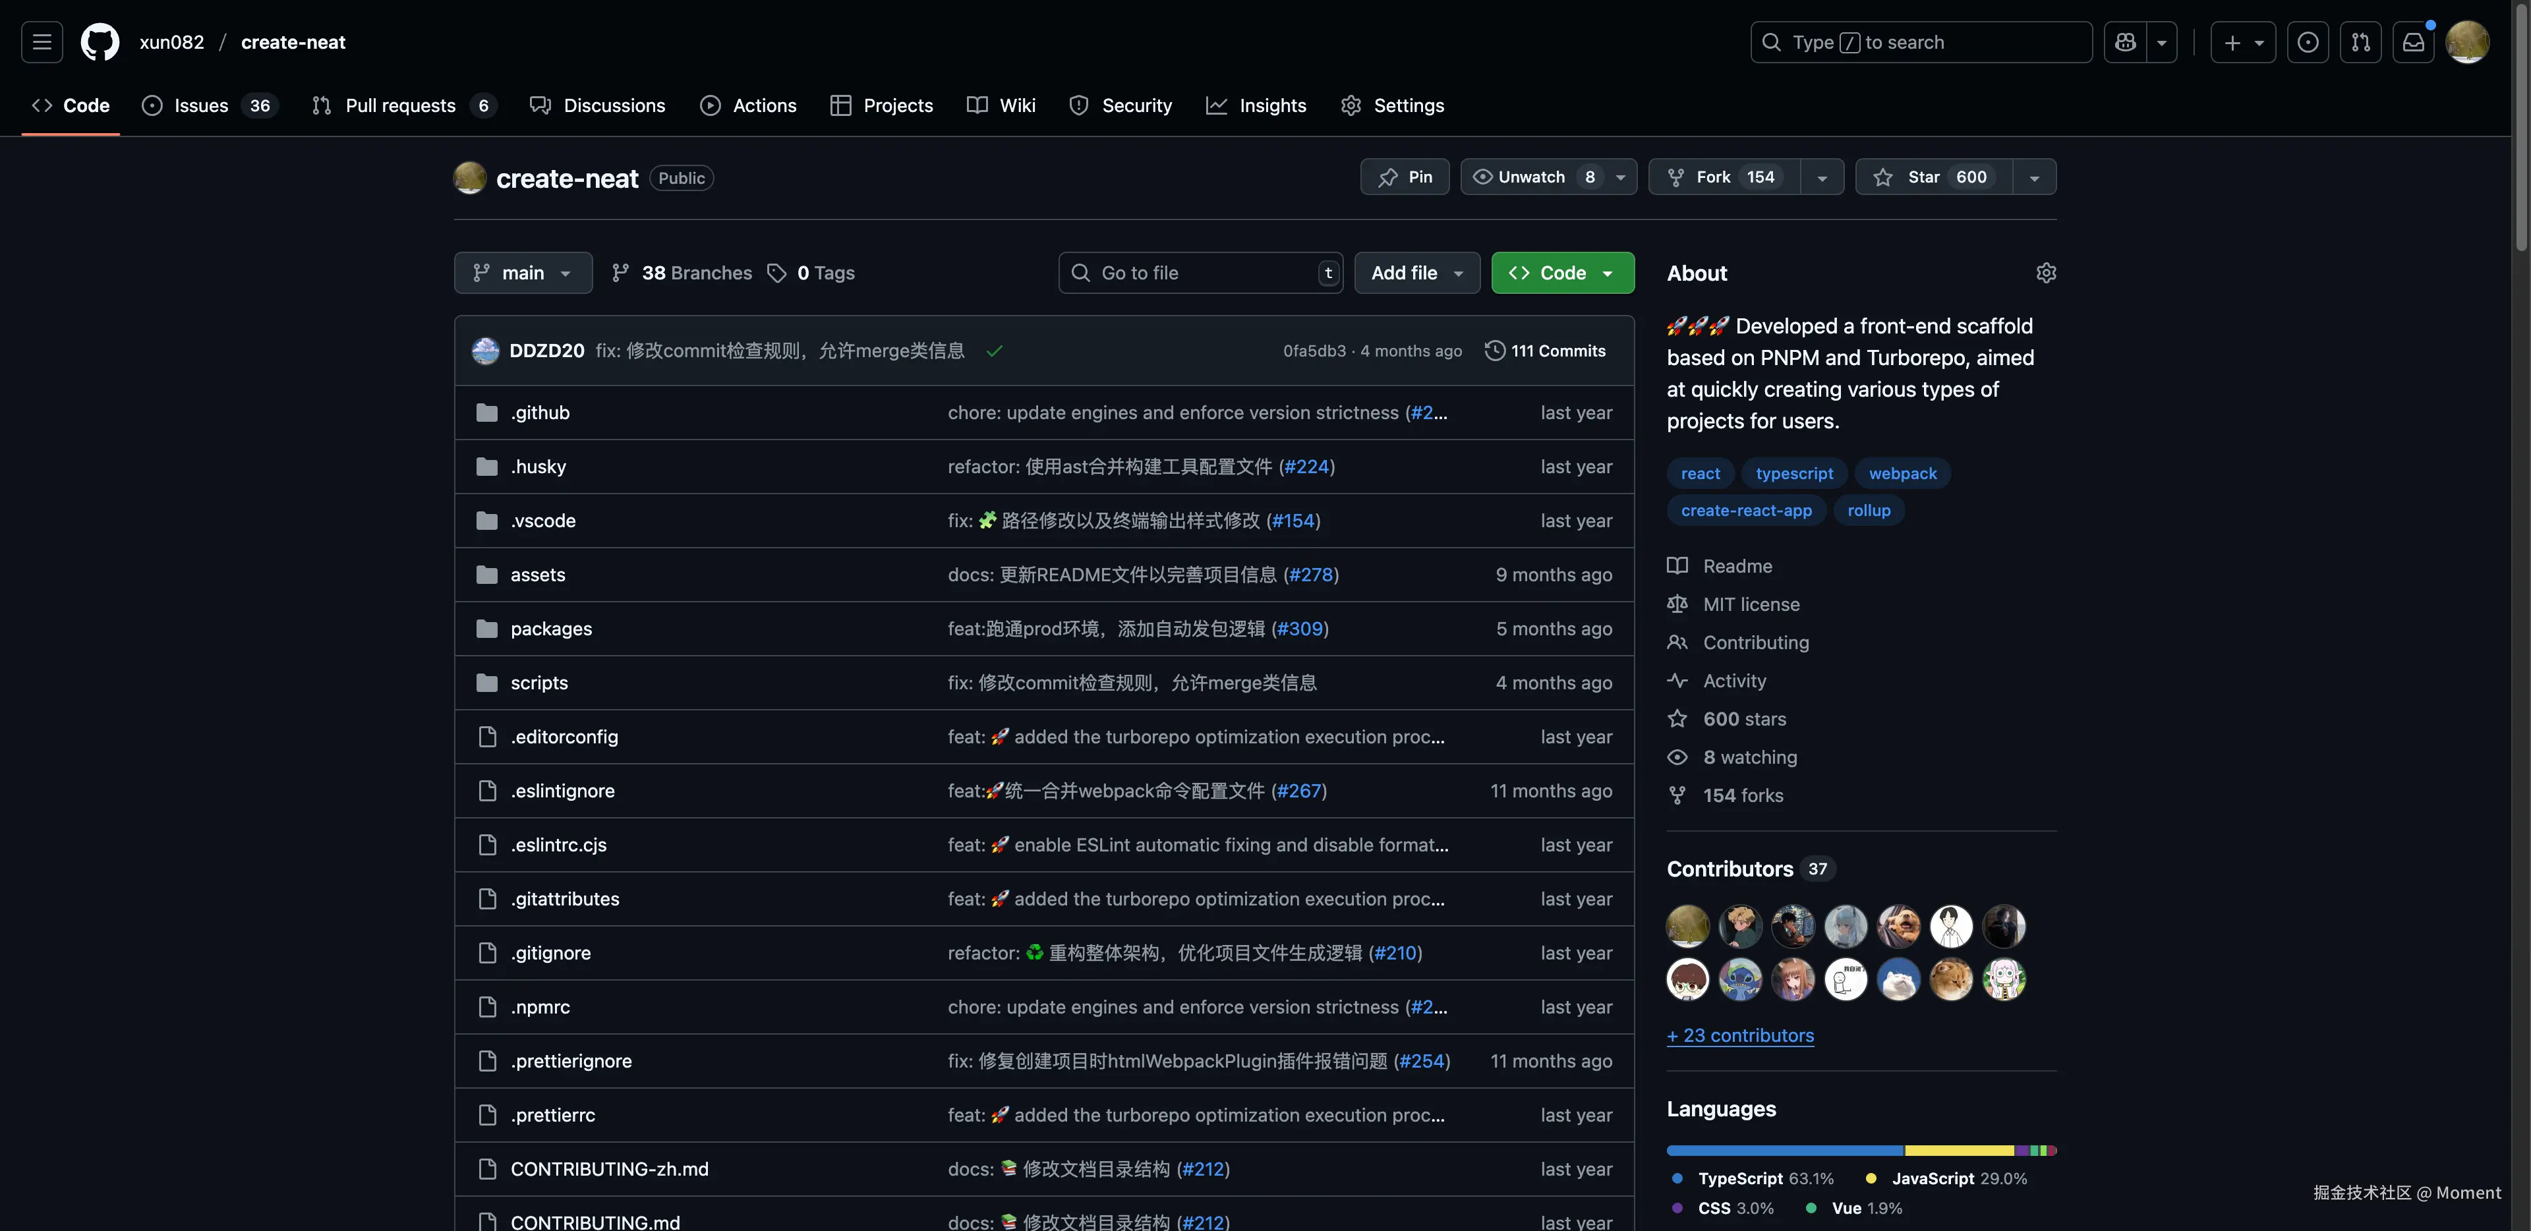This screenshot has width=2531, height=1231.
Task: Open the notifications inbox icon
Action: point(2413,42)
